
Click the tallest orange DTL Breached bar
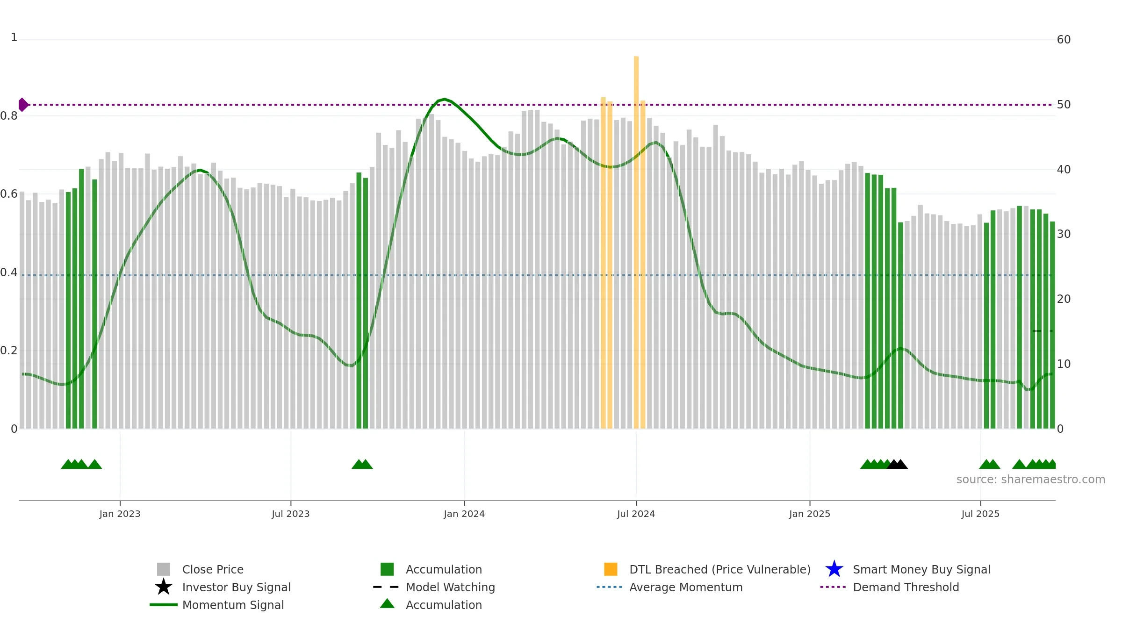click(x=636, y=242)
